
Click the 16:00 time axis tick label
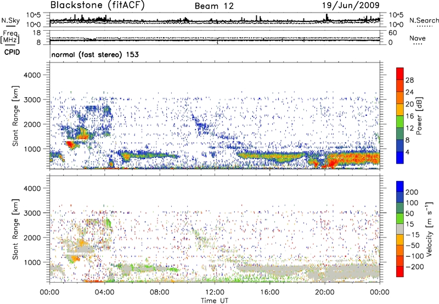[269, 292]
